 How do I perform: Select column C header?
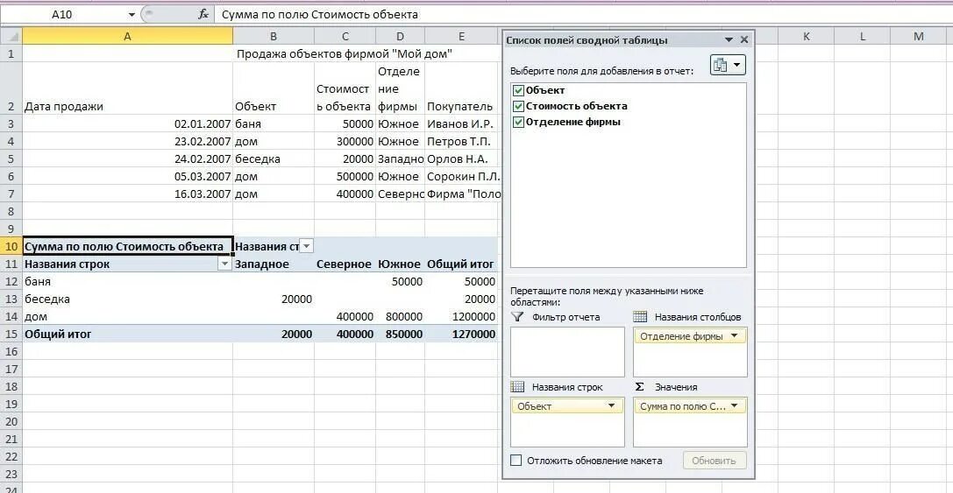(x=345, y=37)
